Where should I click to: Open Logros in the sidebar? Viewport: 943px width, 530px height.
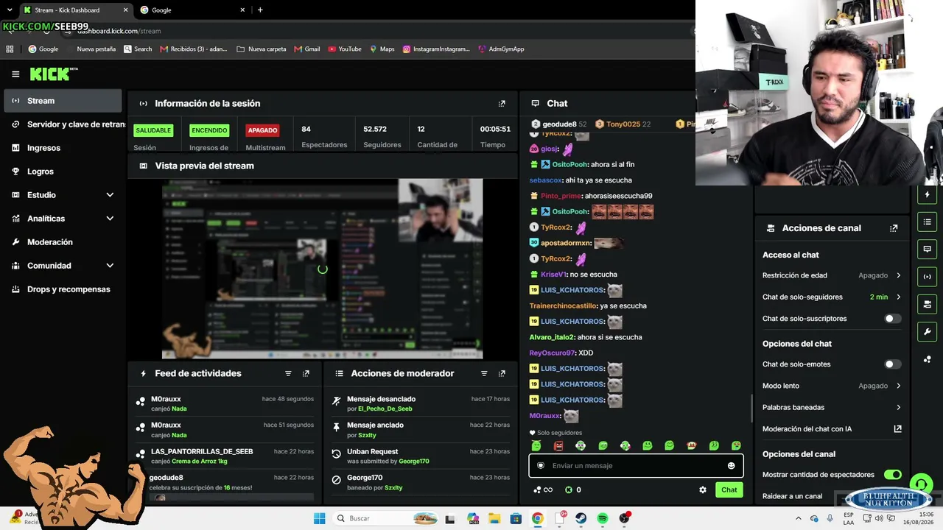click(x=63, y=172)
